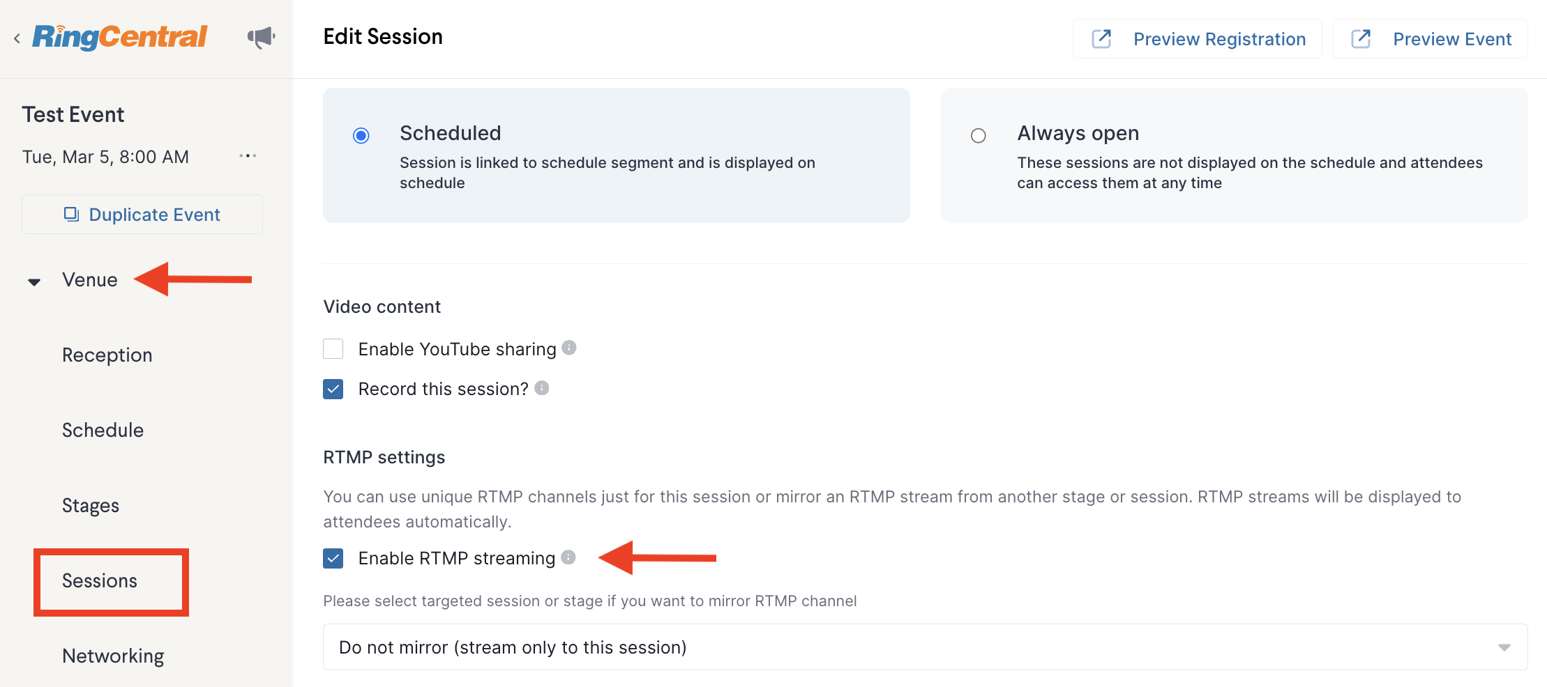Enable YouTube sharing checkbox

[333, 348]
